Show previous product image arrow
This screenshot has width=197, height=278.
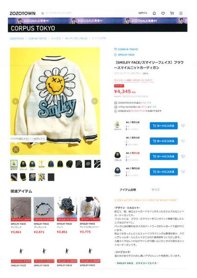(x=16, y=101)
